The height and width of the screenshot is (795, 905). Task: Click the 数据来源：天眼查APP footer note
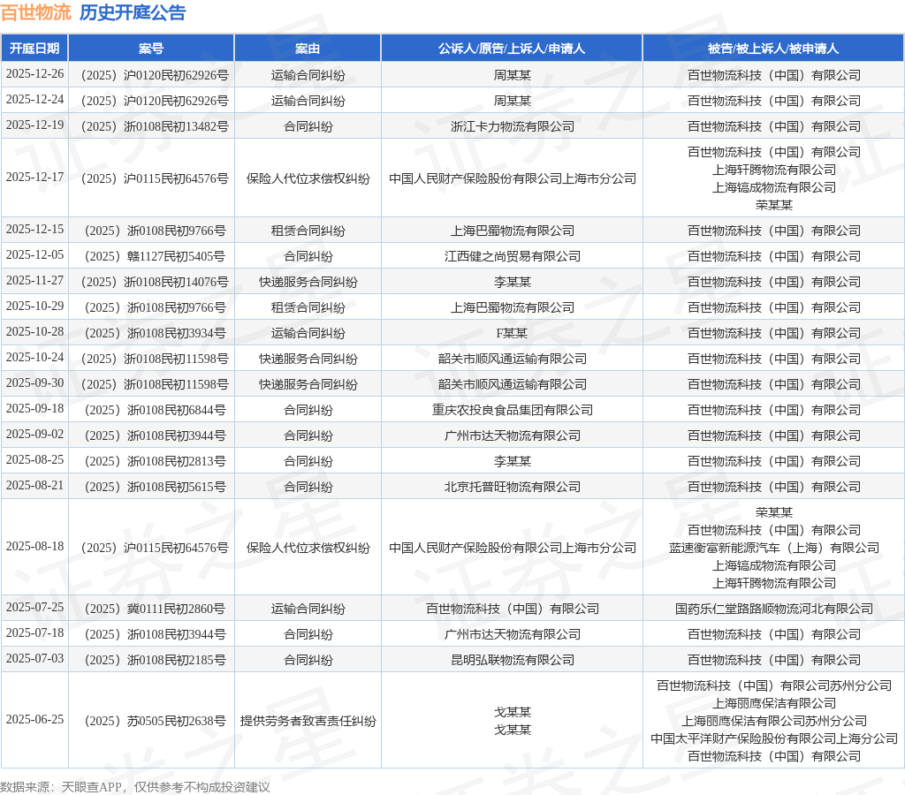pos(135,787)
